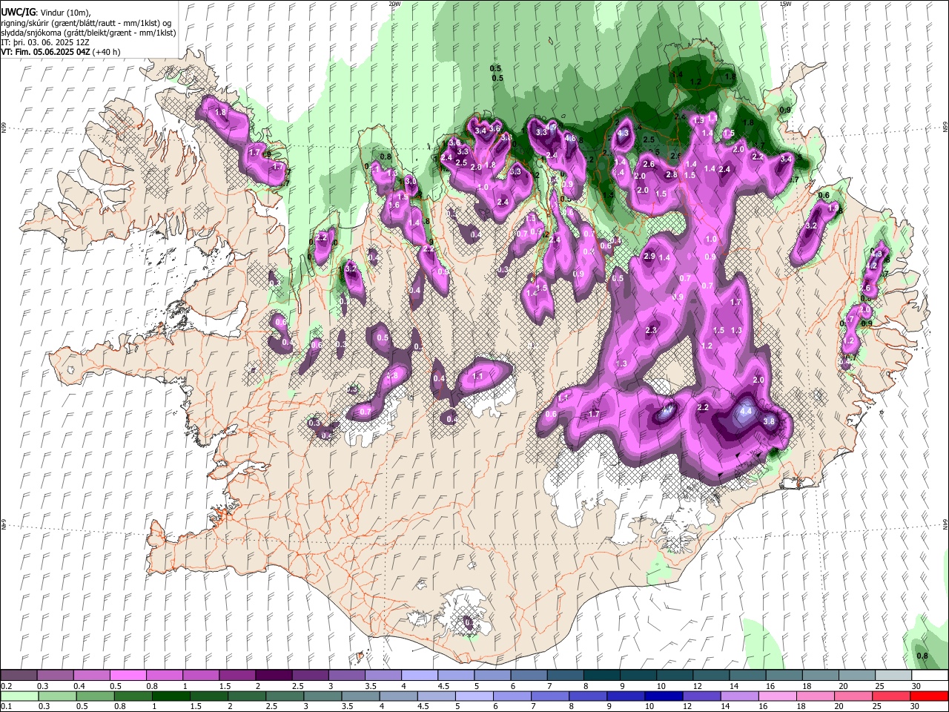Click the 0.1 label starting the lower scale
949x712 pixels.
coord(6,706)
